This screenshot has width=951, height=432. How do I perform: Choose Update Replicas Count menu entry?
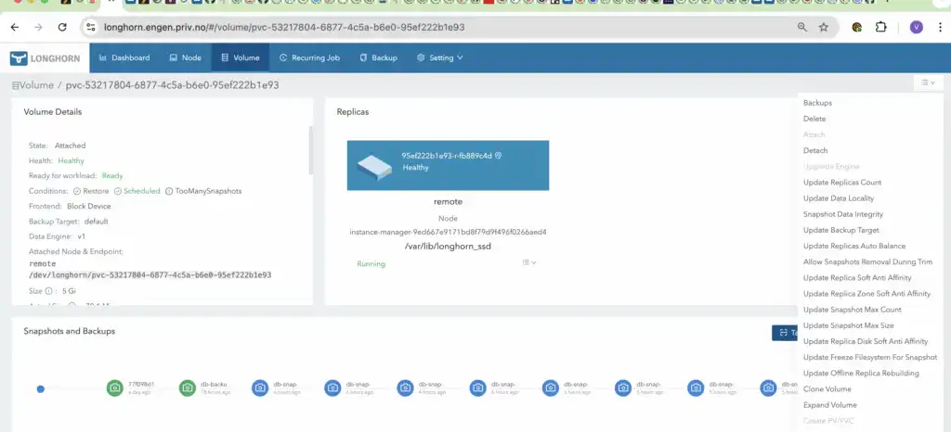point(842,183)
